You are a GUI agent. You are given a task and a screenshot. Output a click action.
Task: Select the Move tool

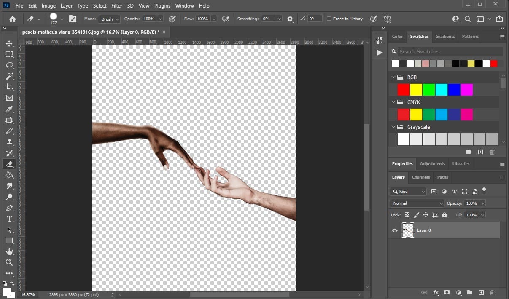click(x=9, y=43)
